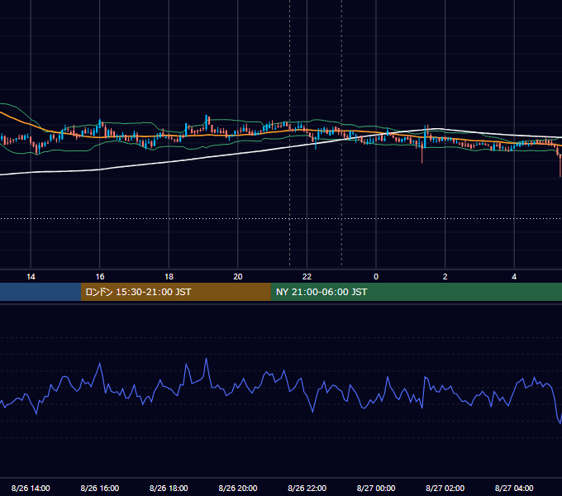Viewport: 562px width, 496px height.
Task: Click the blue session bar before London
Action: 40,292
